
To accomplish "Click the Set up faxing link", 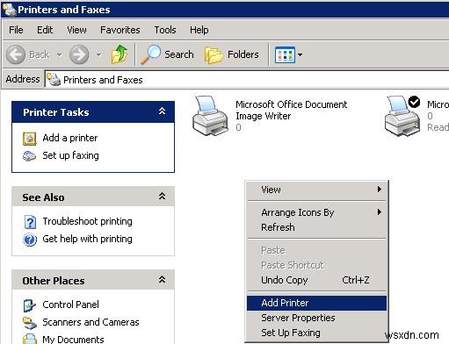I will point(70,155).
